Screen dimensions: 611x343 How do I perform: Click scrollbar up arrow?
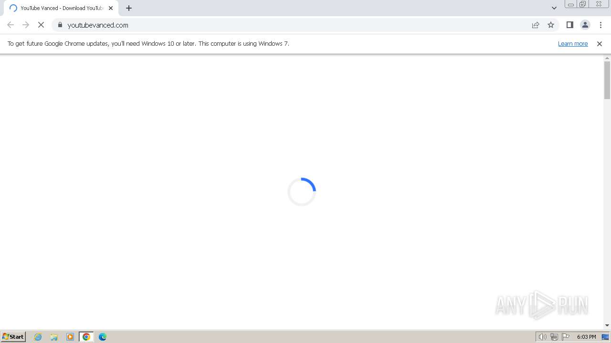click(x=607, y=58)
